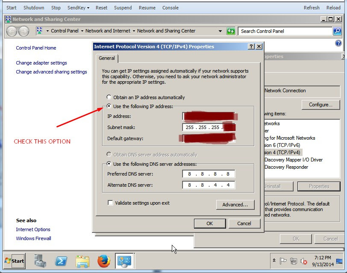Click Network and Internet breadcrumb text

click(108, 31)
